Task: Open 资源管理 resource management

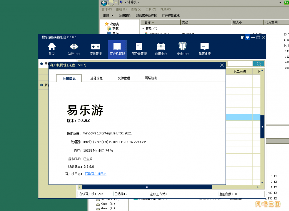Action: 95,49
